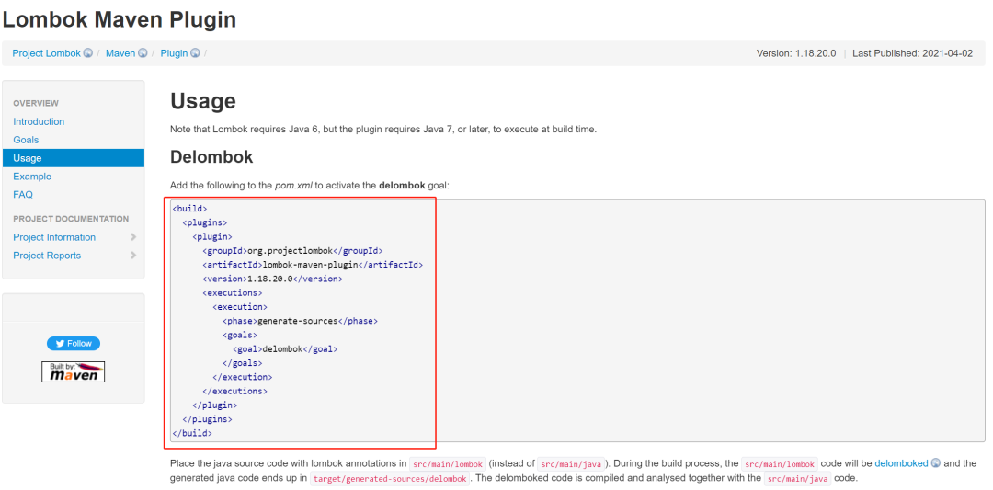This screenshot has height=490, width=993.
Task: Click the phase generate-sources code line
Action: 300,321
